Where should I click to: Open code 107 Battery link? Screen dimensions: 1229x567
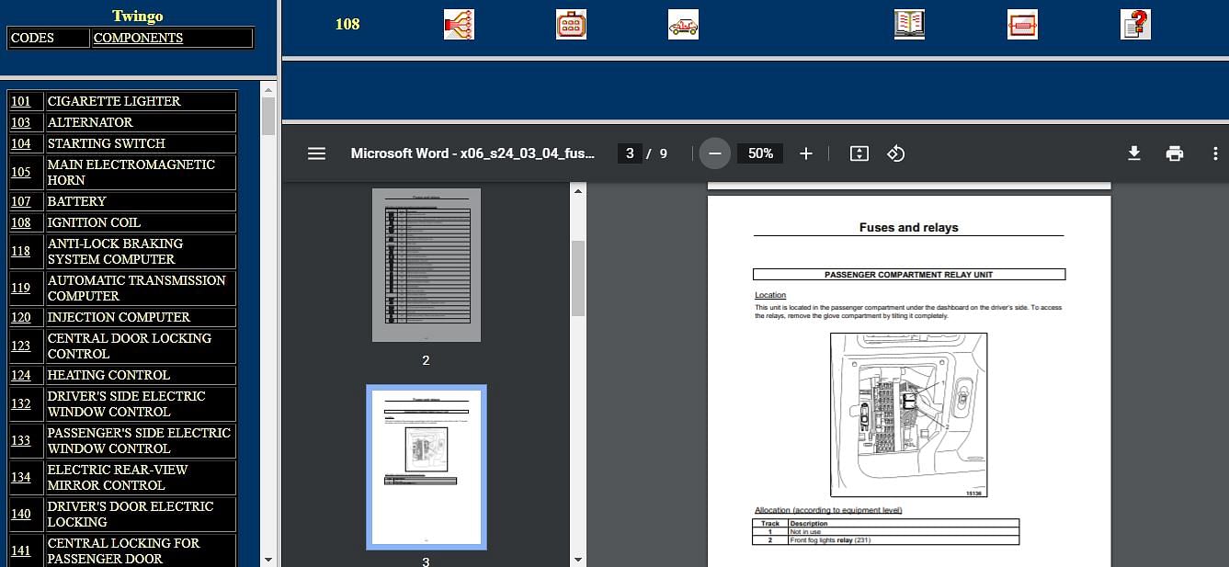point(20,201)
